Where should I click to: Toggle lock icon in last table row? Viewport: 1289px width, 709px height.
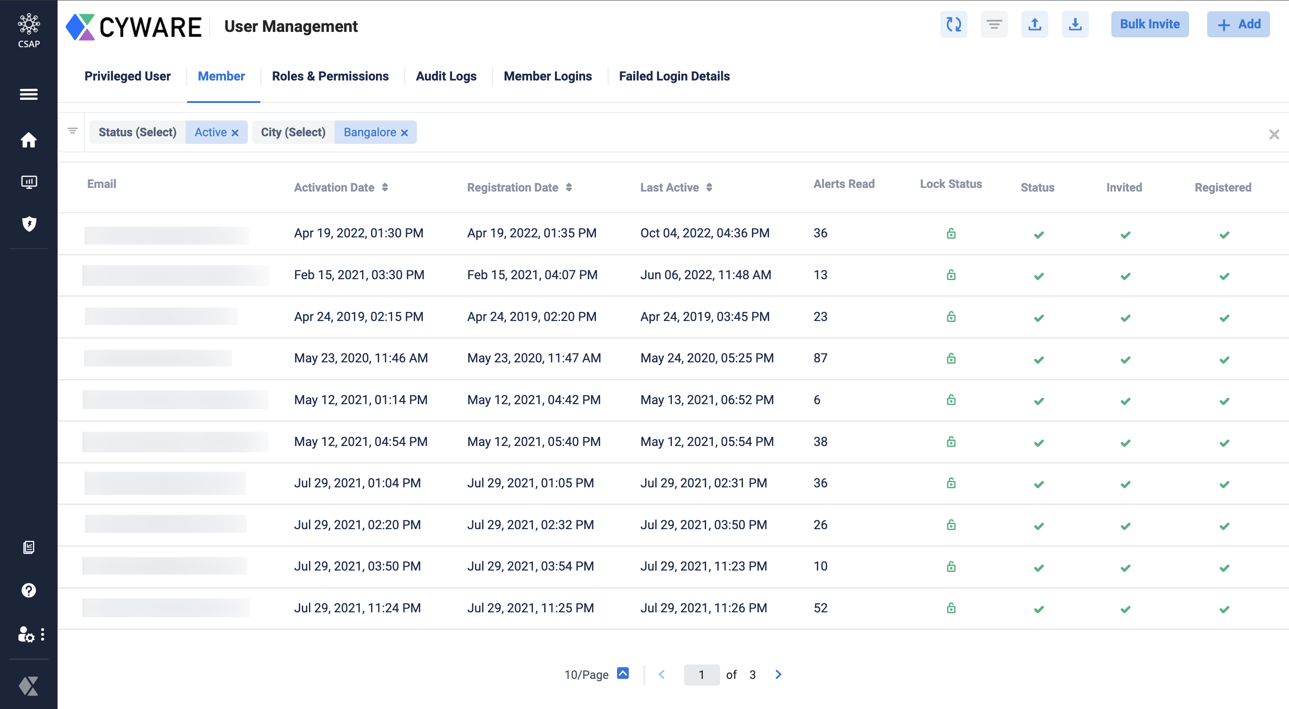click(951, 608)
